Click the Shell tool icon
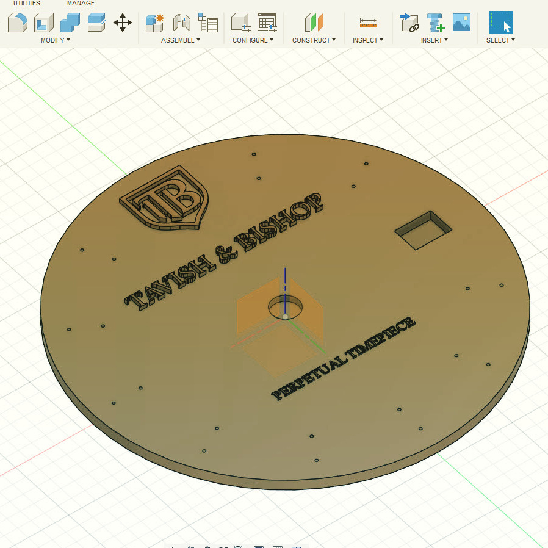Image resolution: width=548 pixels, height=548 pixels. point(44,23)
